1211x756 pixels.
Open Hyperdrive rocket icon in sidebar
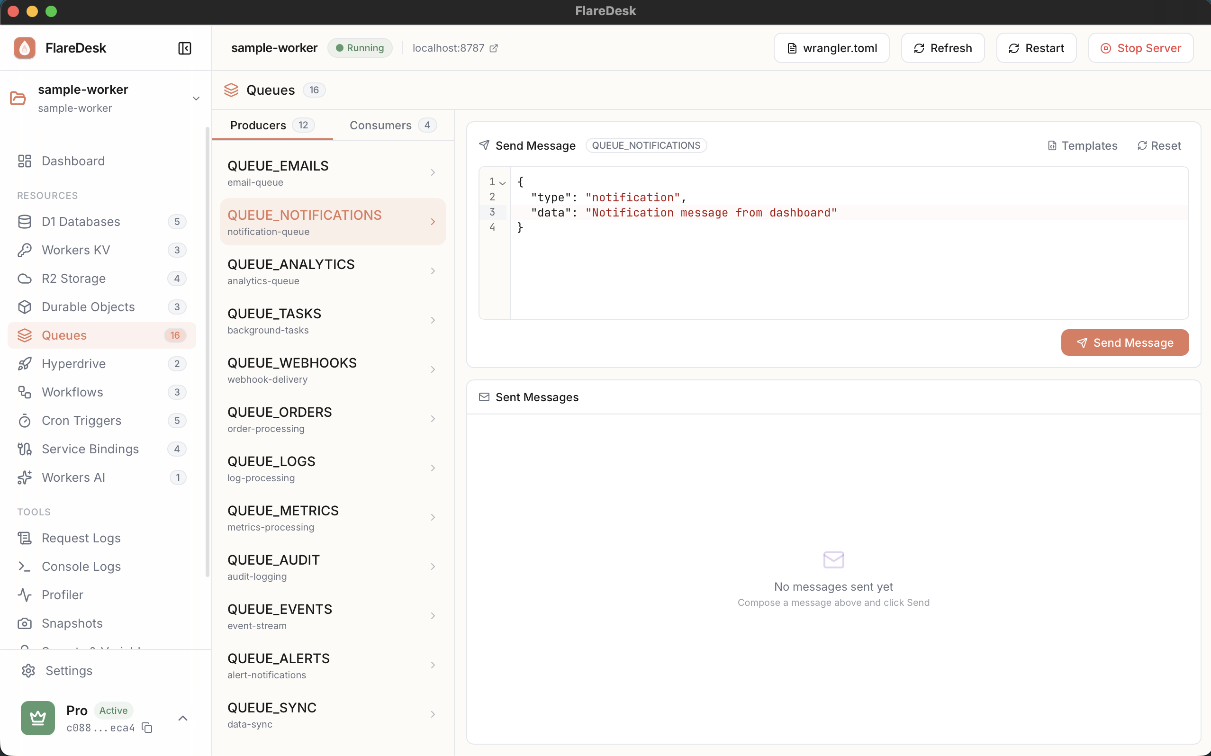pos(25,363)
